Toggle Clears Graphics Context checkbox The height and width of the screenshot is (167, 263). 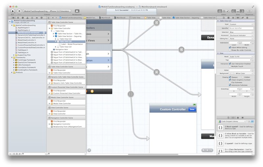click(230, 80)
